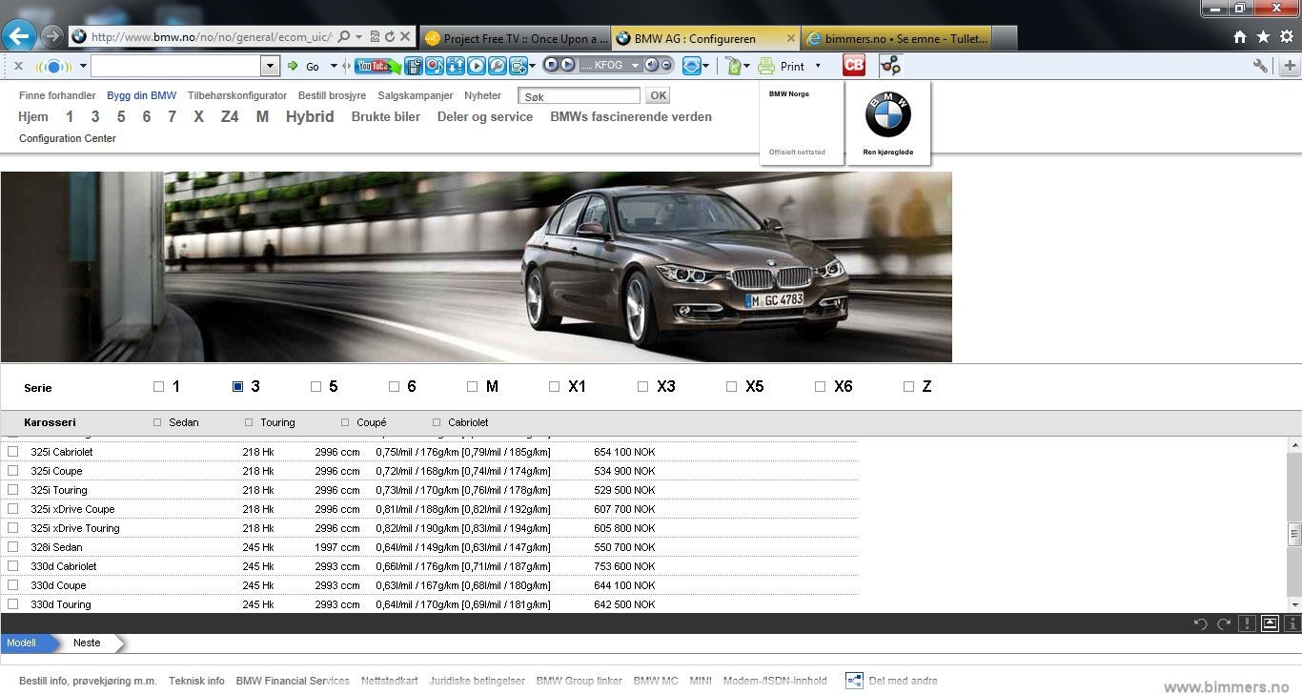Click the 'Bestill brosjyre' link

[332, 95]
